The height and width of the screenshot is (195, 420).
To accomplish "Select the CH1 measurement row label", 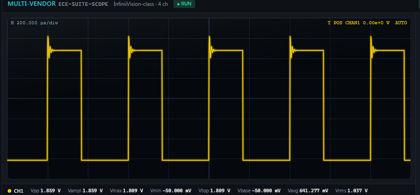I will tap(19, 191).
